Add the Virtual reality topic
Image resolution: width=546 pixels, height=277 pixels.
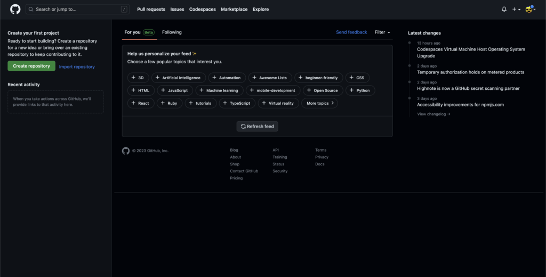[278, 103]
